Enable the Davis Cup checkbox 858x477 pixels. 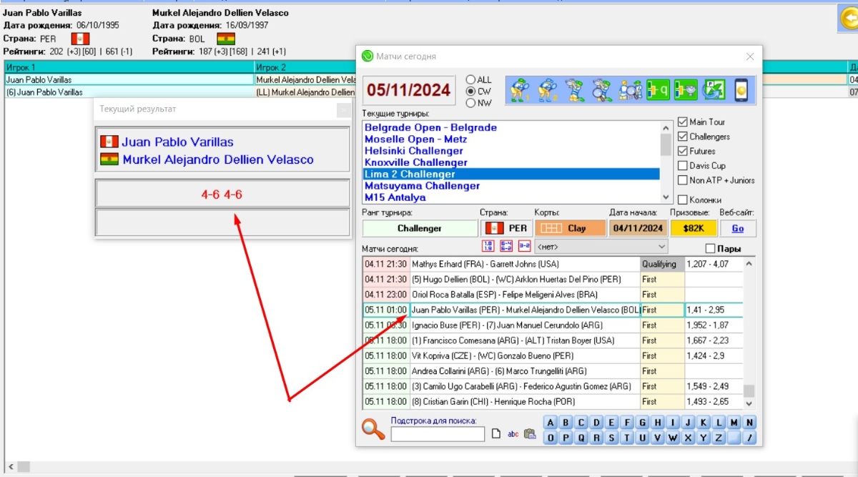[682, 166]
